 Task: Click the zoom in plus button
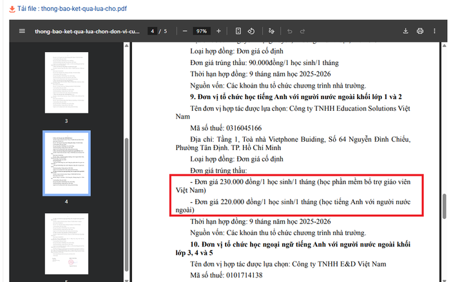pyautogui.click(x=218, y=31)
